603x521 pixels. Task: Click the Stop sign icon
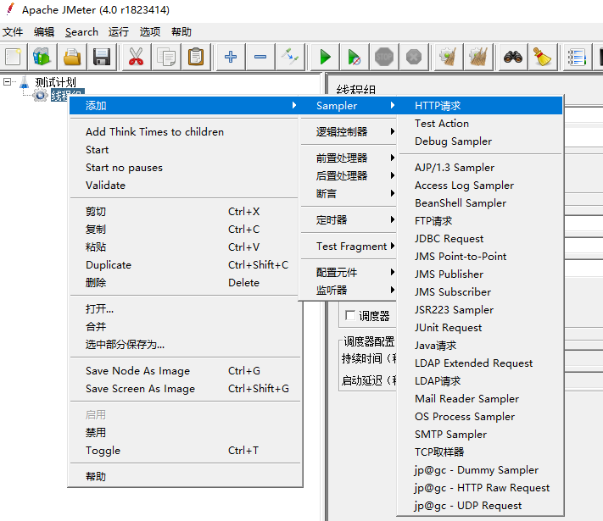coord(384,58)
